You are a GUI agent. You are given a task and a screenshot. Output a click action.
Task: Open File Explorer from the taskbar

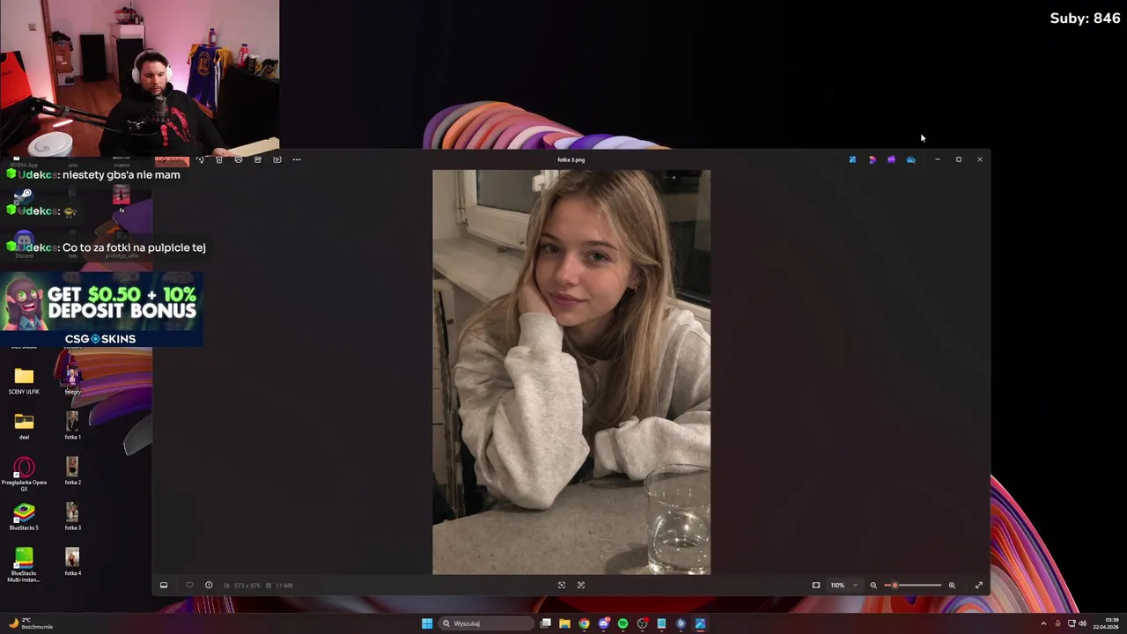point(564,623)
